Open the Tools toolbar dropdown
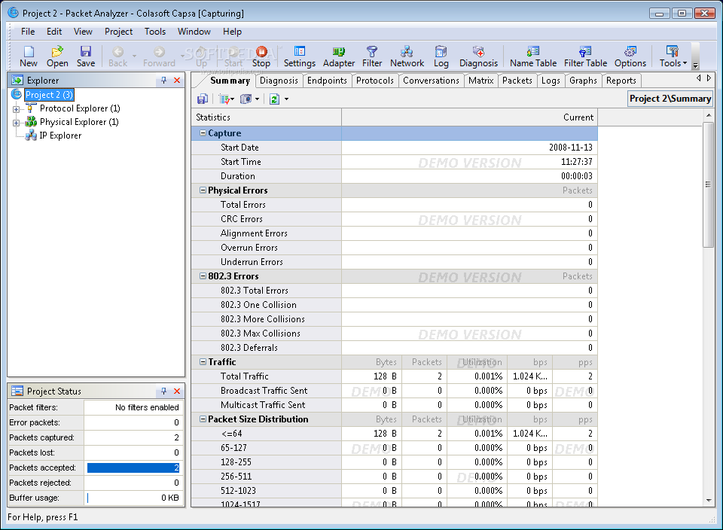 (673, 56)
